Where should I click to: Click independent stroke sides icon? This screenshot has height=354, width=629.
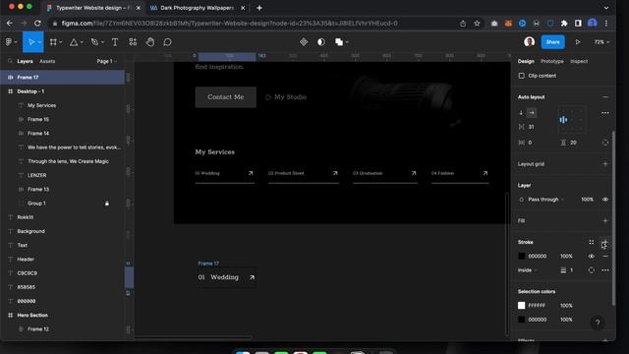592,270
